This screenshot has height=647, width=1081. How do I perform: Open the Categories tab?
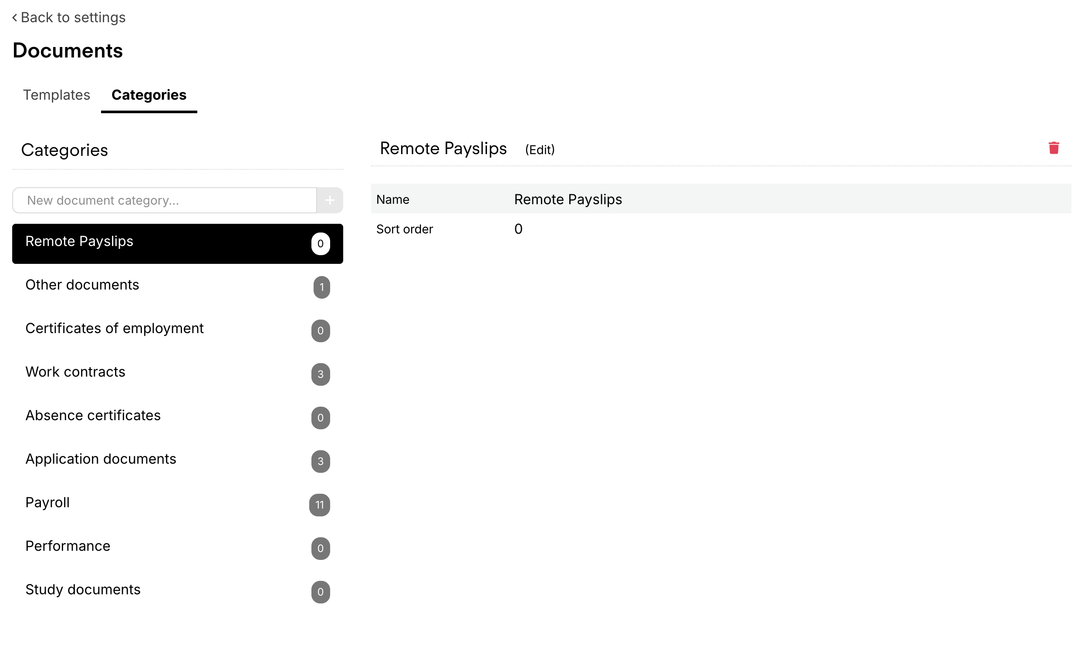[149, 95]
